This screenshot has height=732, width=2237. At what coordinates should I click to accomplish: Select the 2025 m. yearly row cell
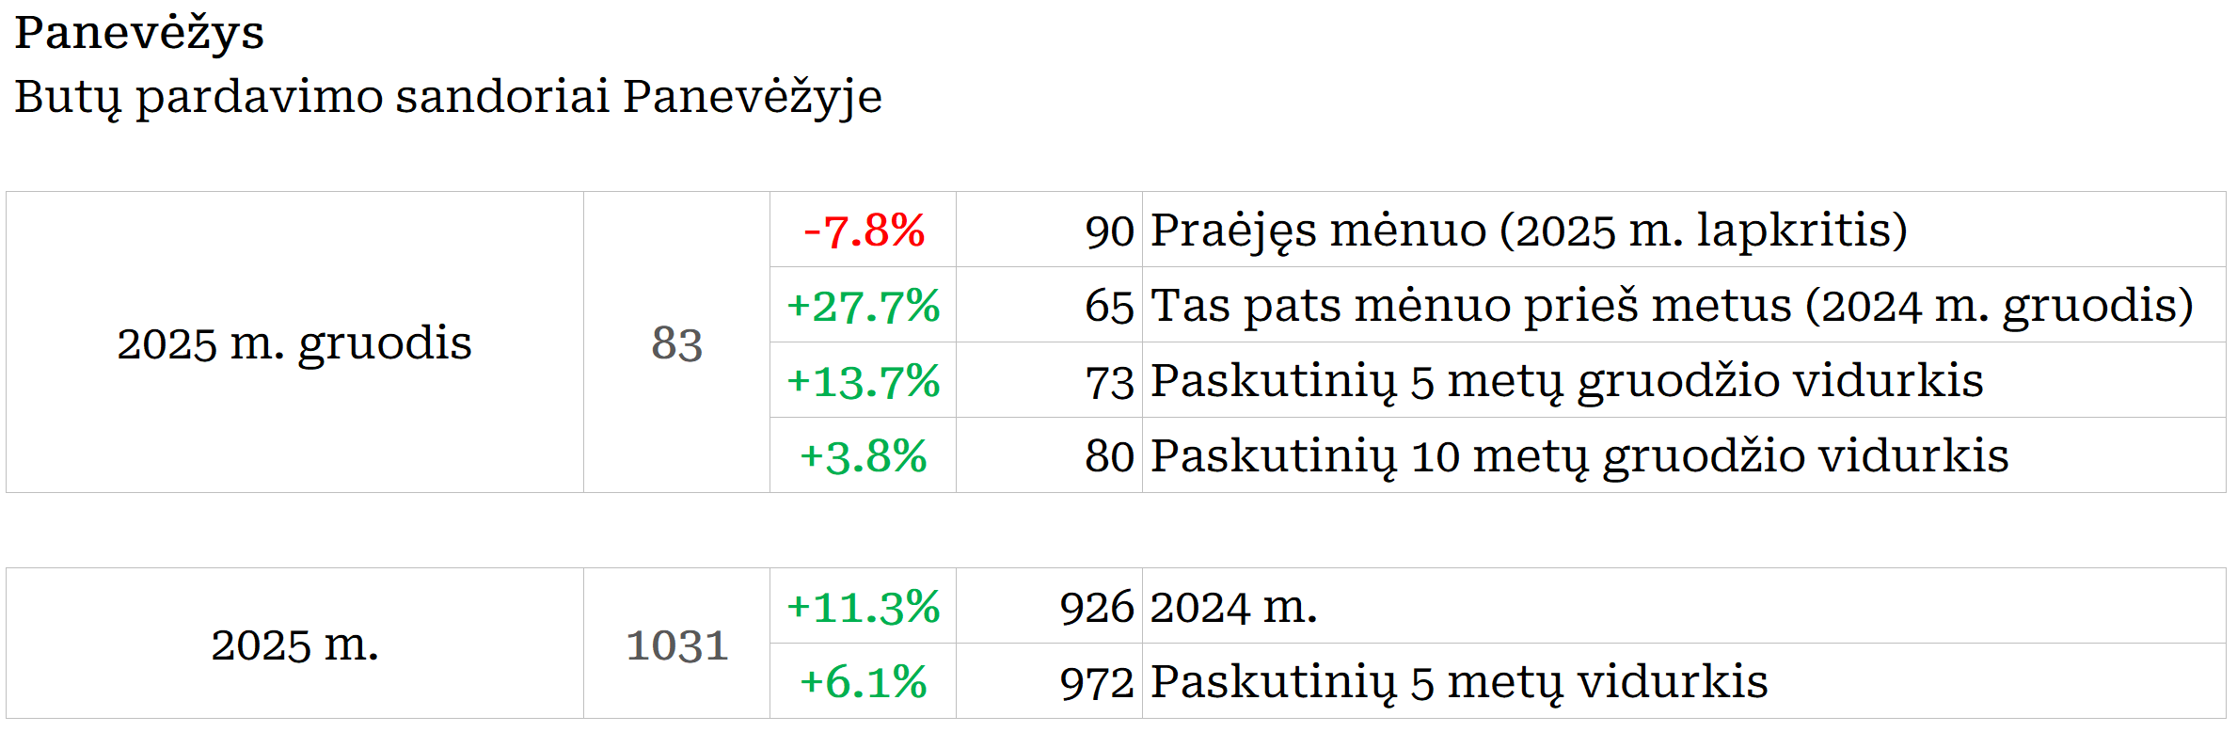coord(294,644)
